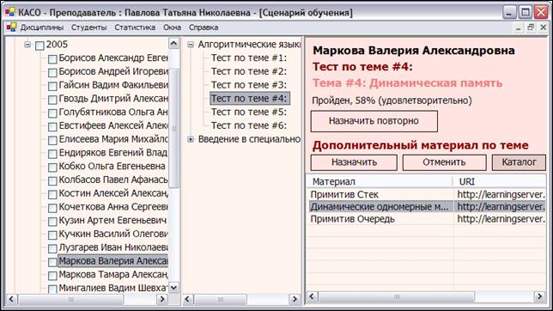The width and height of the screenshot is (553, 311).
Task: Open the Дисциплины menu
Action: tap(42, 27)
